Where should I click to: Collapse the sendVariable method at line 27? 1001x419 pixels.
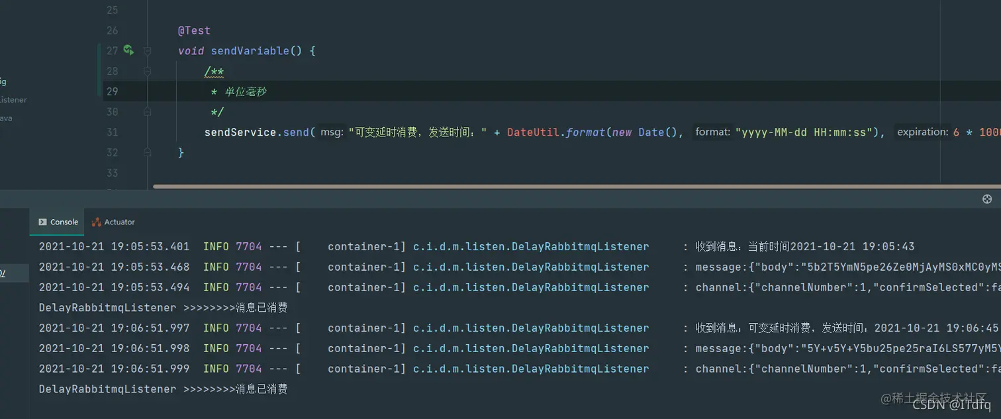(147, 51)
